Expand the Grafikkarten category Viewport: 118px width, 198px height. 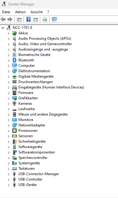click(8, 98)
